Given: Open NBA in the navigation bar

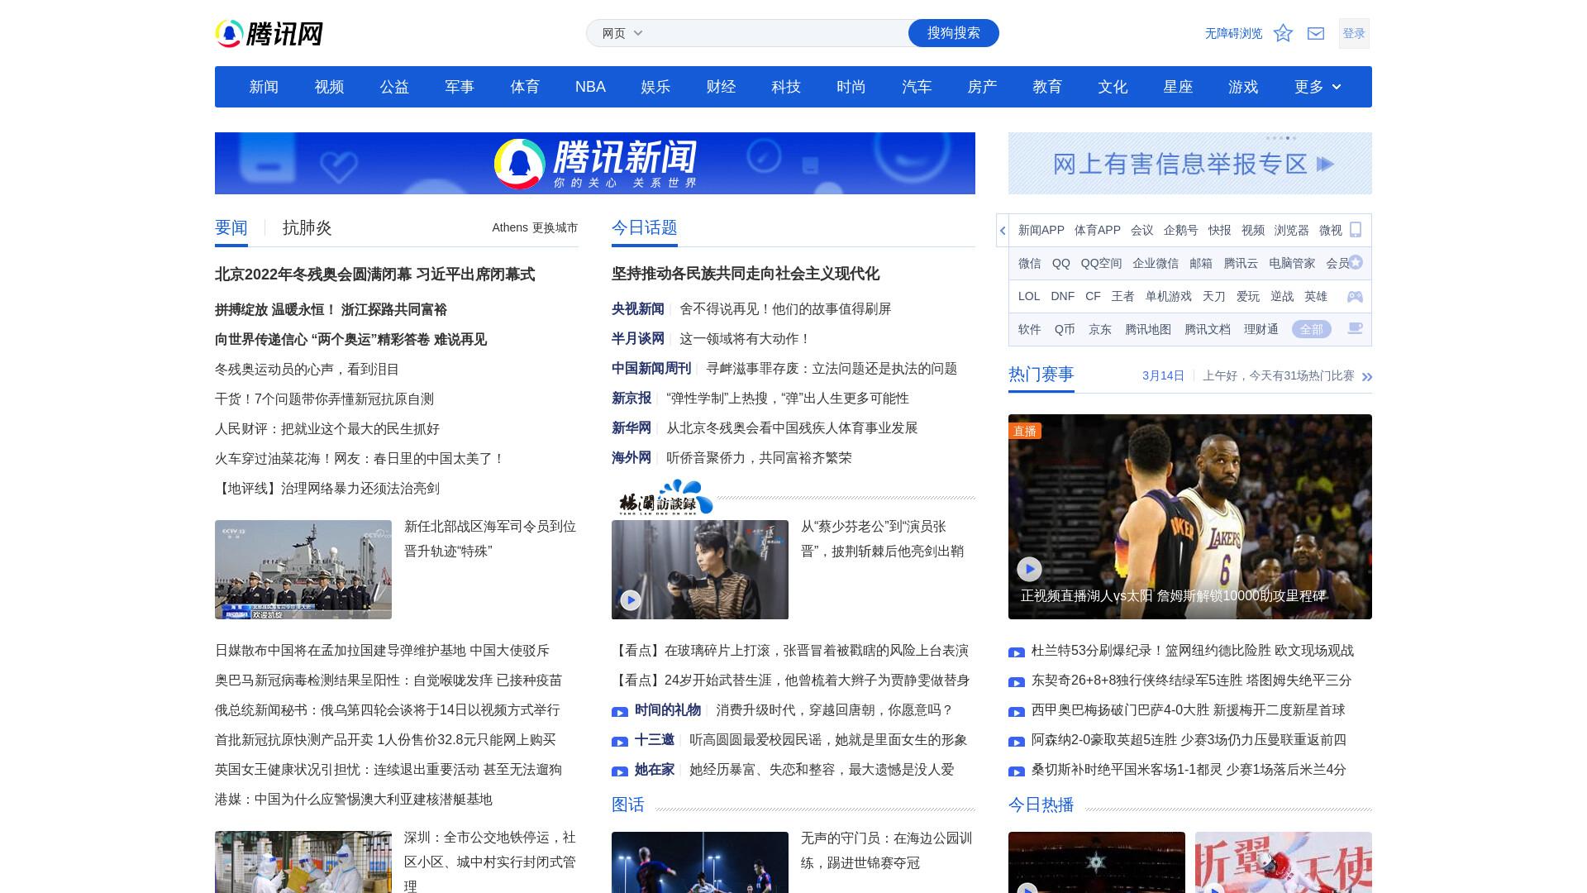Looking at the screenshot, I should [590, 87].
